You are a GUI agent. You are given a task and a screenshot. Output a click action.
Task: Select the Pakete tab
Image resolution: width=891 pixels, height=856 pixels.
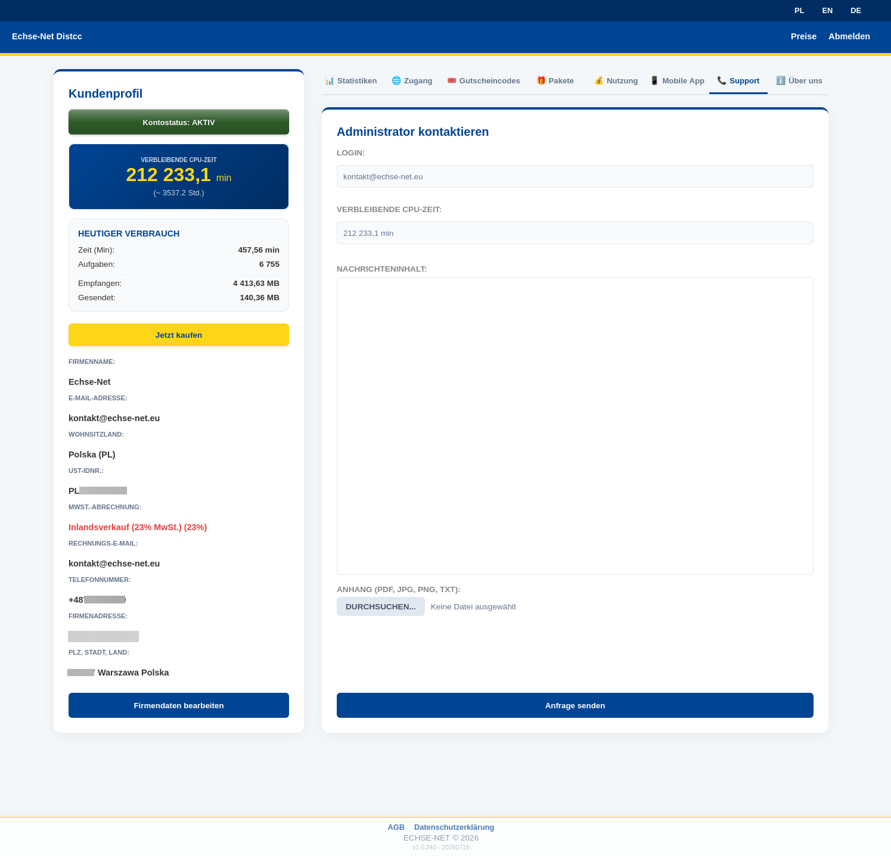555,81
